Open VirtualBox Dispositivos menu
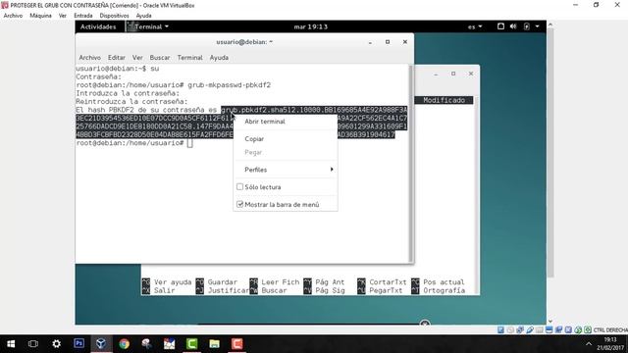Viewport: 628px width, 353px height. (114, 16)
